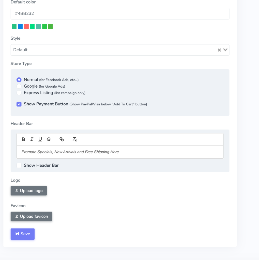Save the store settings
Screen dimensions: 259x260
(23, 234)
